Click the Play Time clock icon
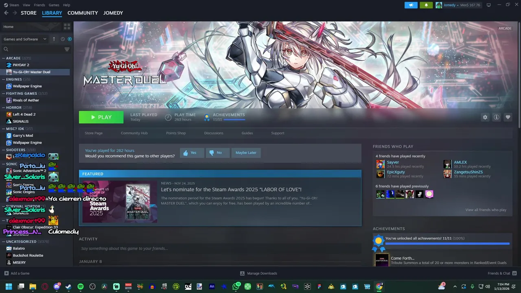 pos(168,117)
